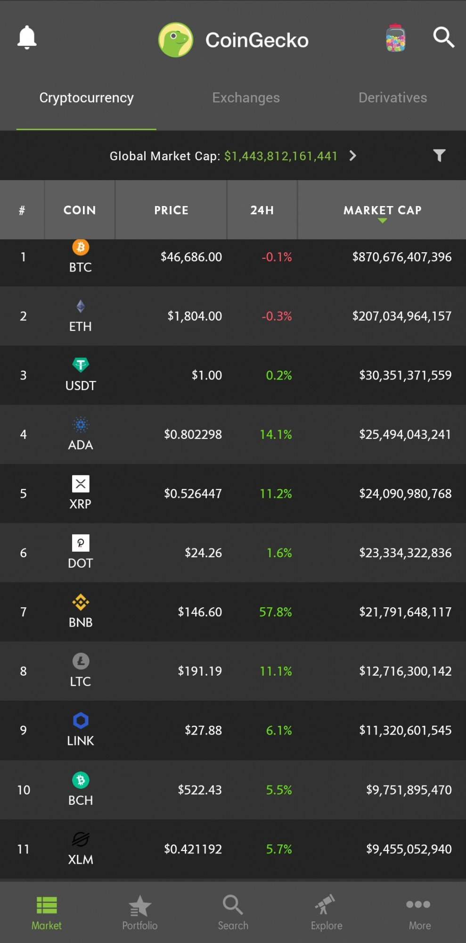Image resolution: width=466 pixels, height=943 pixels.
Task: Sort list by Price column header
Action: tap(171, 210)
